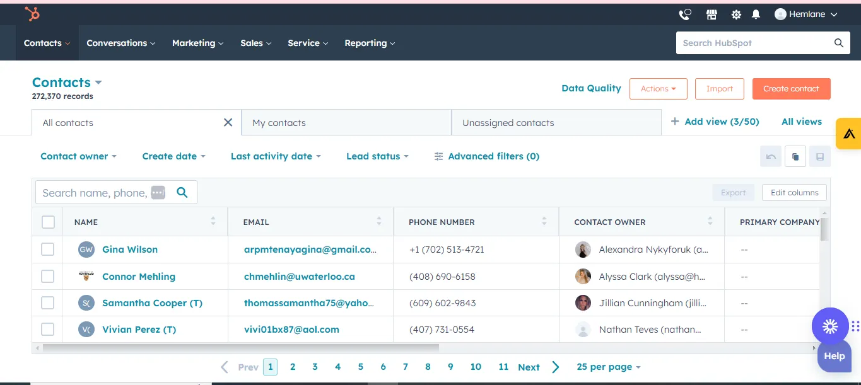Open the Marketing menu

point(197,43)
